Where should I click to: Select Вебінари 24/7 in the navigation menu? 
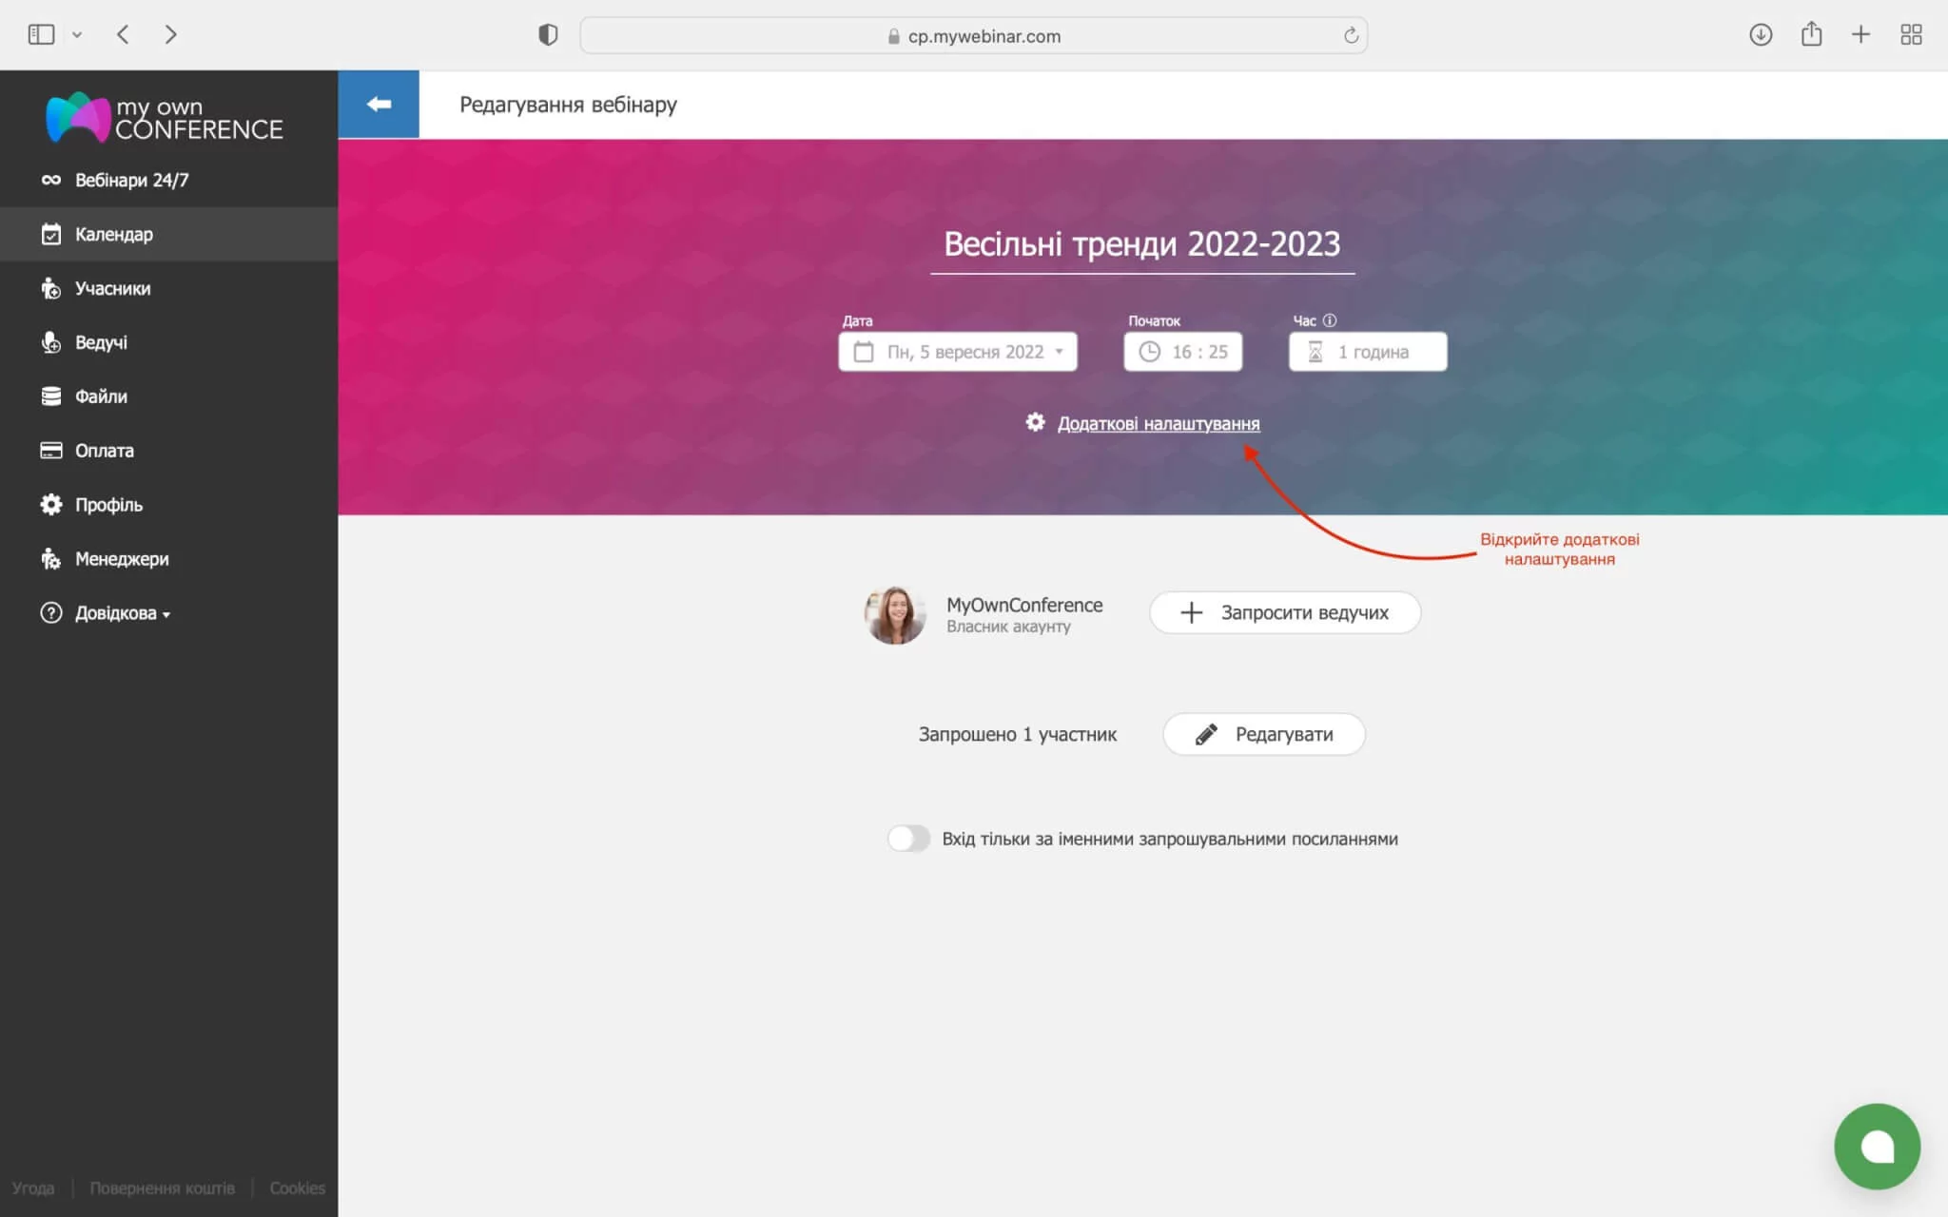coord(131,179)
